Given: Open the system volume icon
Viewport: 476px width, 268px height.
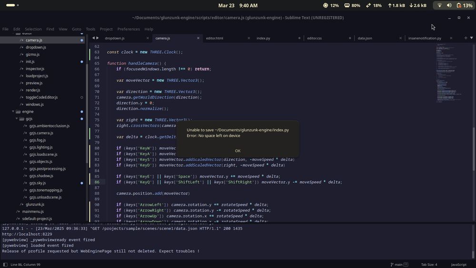Looking at the screenshot, I should pos(449,5).
